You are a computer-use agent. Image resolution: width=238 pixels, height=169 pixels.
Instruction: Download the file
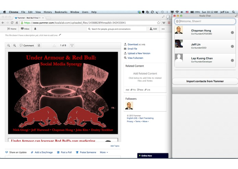click(x=133, y=44)
